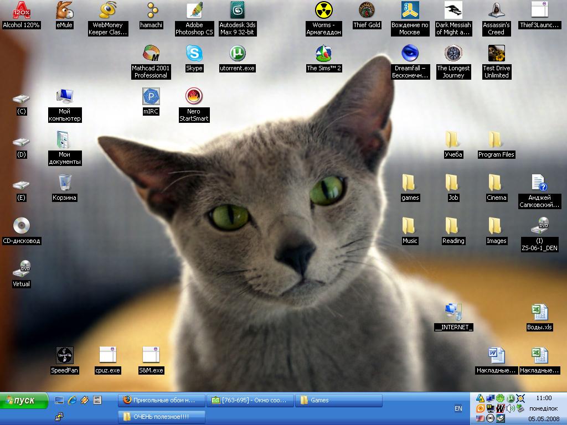Open the games folder on desktop

[x=410, y=183]
